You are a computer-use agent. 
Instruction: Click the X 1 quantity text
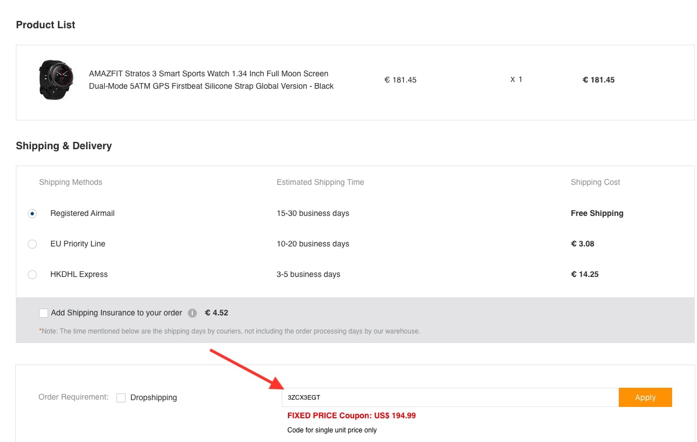tap(517, 79)
